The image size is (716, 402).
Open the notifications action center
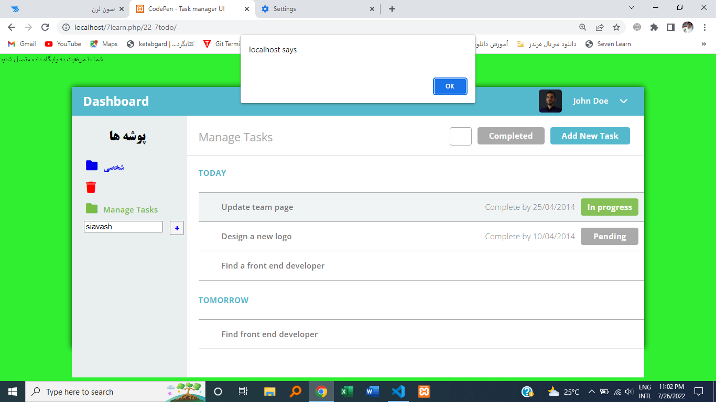click(699, 392)
